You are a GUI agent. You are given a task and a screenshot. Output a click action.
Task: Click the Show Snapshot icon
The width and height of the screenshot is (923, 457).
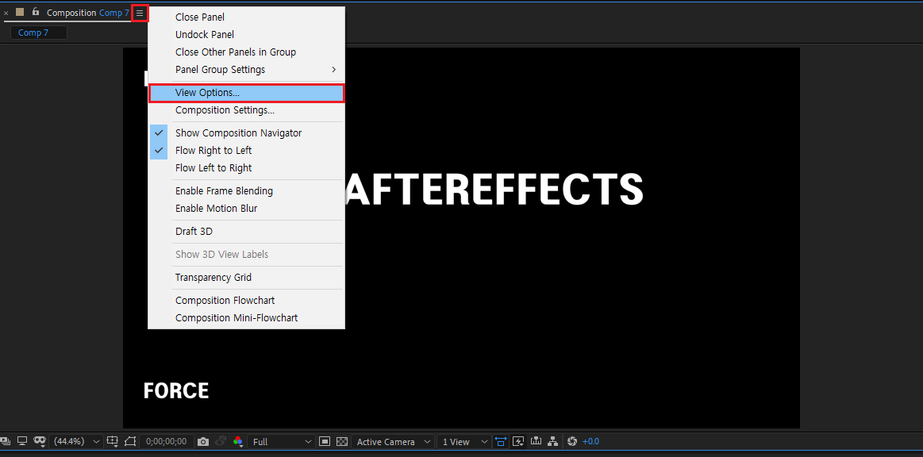(x=221, y=441)
